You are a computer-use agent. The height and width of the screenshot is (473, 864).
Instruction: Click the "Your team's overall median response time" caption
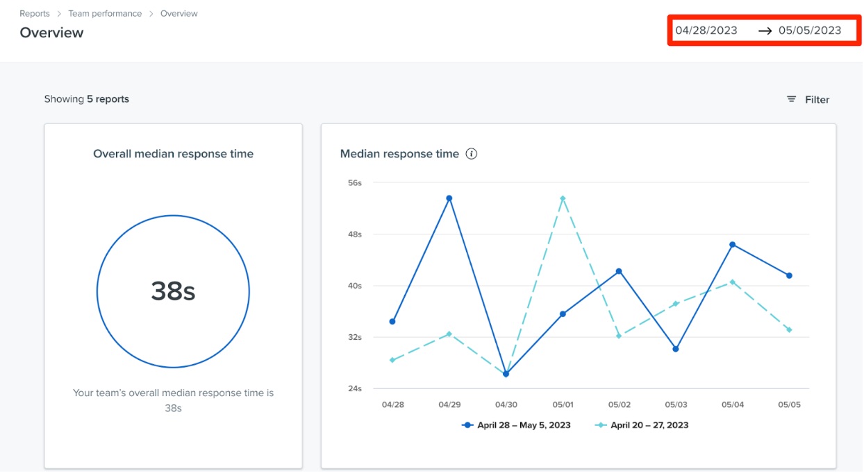click(174, 401)
